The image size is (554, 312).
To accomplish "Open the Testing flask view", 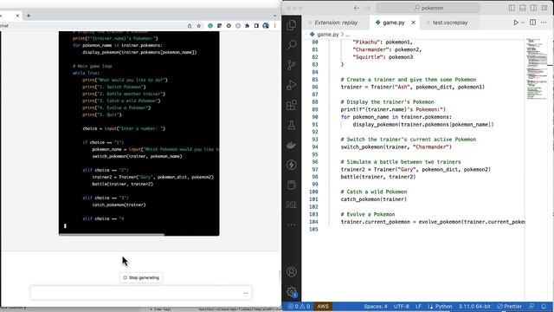I will 292,125.
